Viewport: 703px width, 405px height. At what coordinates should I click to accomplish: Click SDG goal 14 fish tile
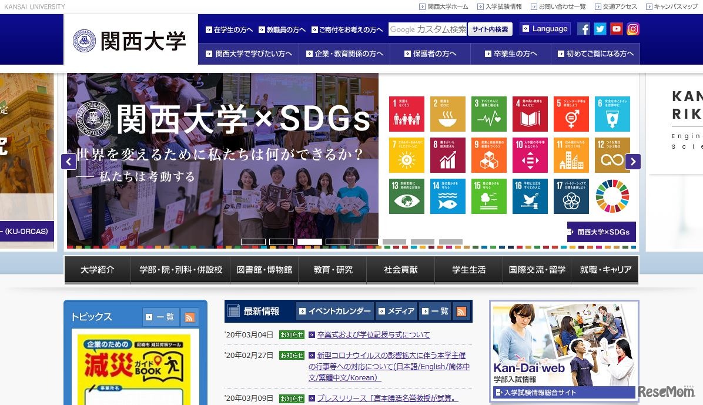pyautogui.click(x=448, y=196)
